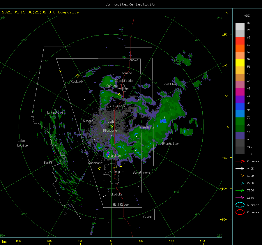This screenshot has height=245, width=262.
Task: Click the orange 57DM arrow legend icon
Action: click(240, 176)
